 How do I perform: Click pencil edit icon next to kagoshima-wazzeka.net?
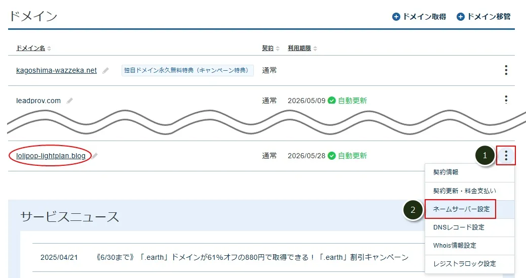point(105,71)
